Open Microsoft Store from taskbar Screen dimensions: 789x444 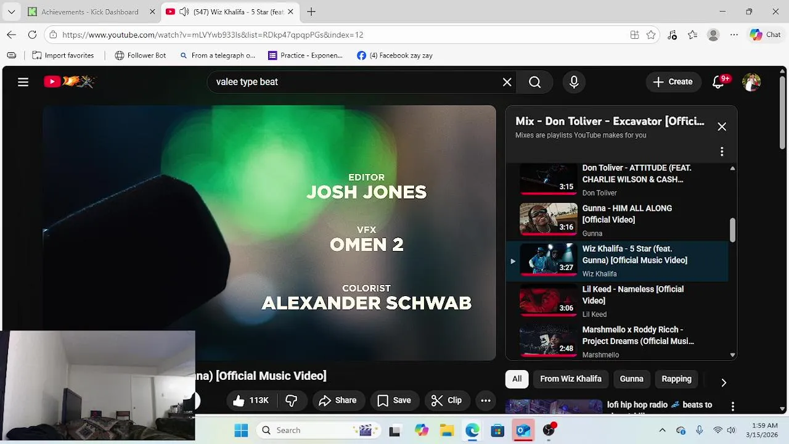point(497,430)
